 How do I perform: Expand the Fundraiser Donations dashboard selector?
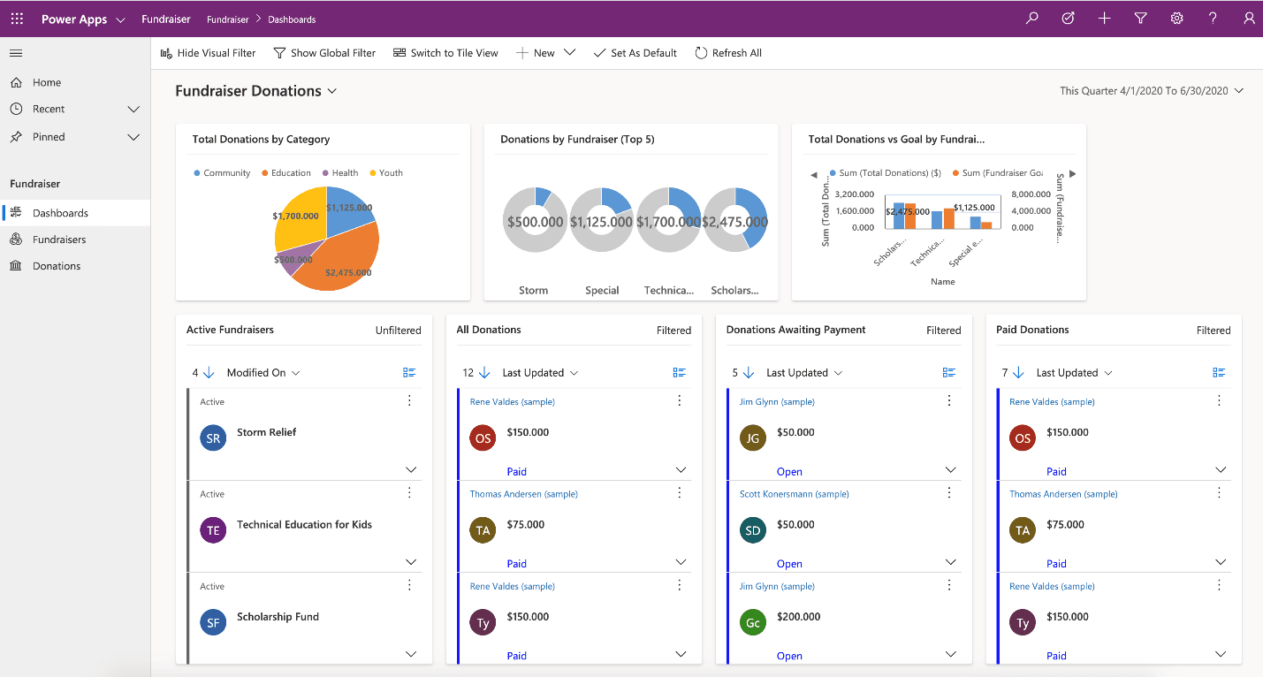point(332,91)
